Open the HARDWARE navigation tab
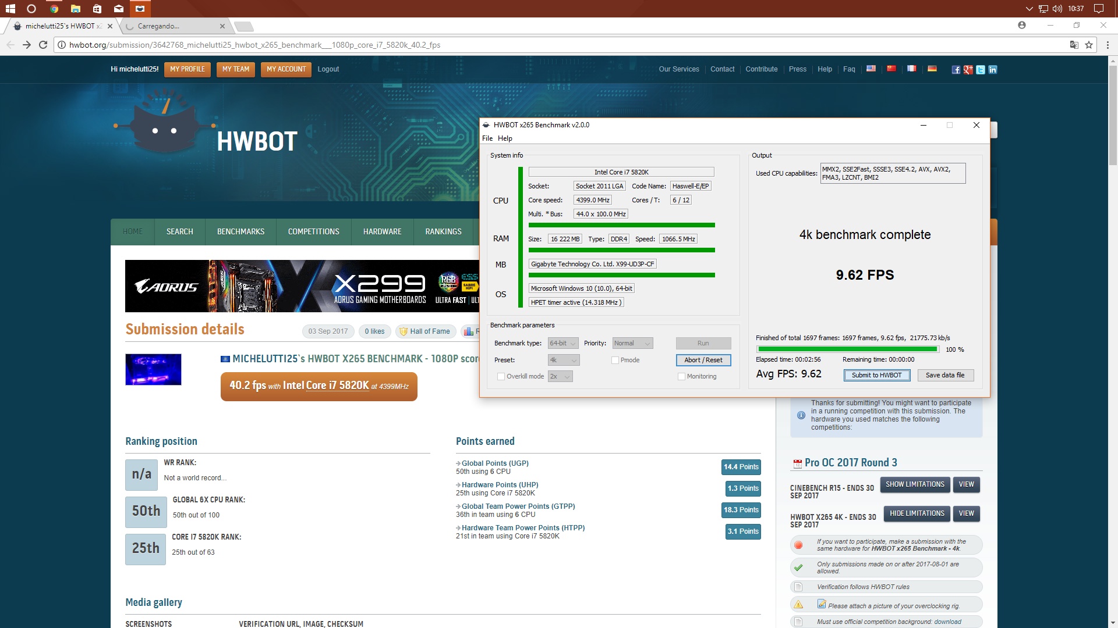 [x=382, y=231]
